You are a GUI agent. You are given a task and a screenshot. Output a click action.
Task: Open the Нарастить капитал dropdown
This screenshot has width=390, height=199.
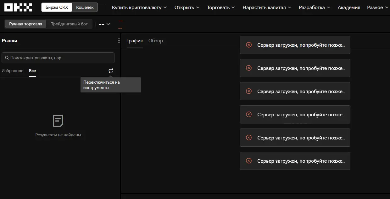[267, 8]
